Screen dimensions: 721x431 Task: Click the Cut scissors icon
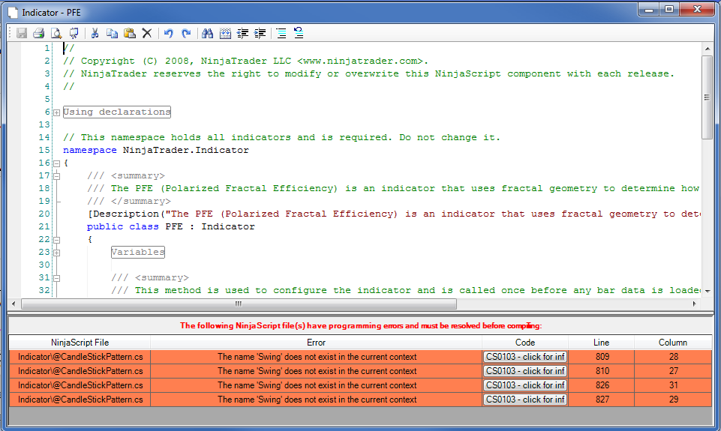95,33
